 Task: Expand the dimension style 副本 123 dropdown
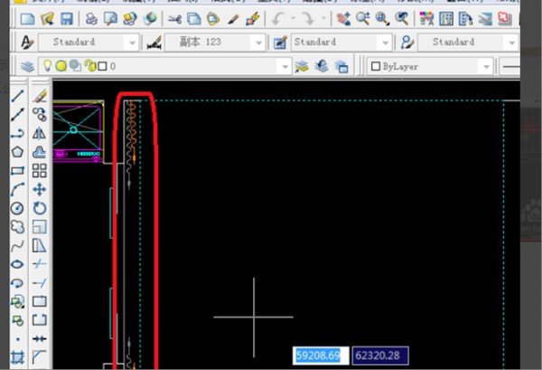[x=258, y=42]
